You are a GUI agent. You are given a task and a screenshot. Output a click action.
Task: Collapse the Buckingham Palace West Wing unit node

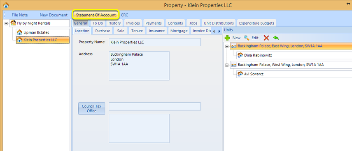[227, 65]
